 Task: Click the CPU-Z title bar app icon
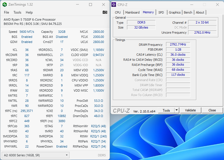(114, 5)
